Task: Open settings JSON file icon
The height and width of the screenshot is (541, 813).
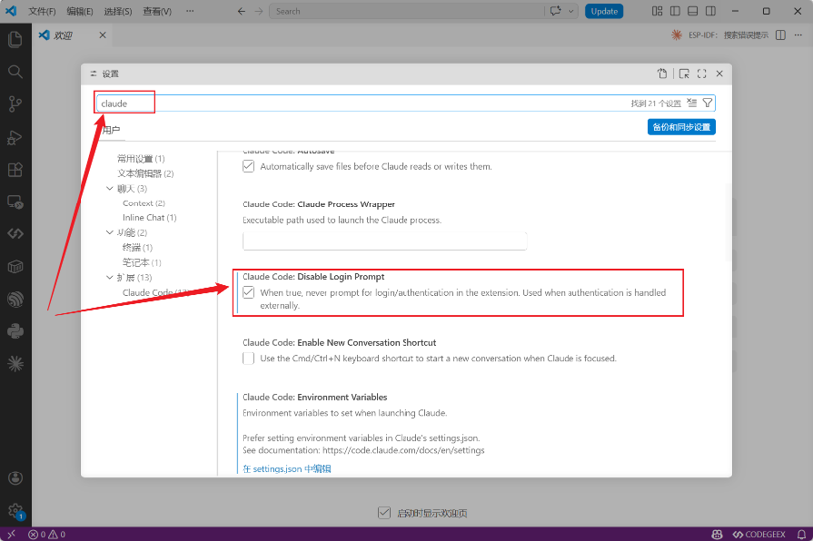Action: [662, 74]
